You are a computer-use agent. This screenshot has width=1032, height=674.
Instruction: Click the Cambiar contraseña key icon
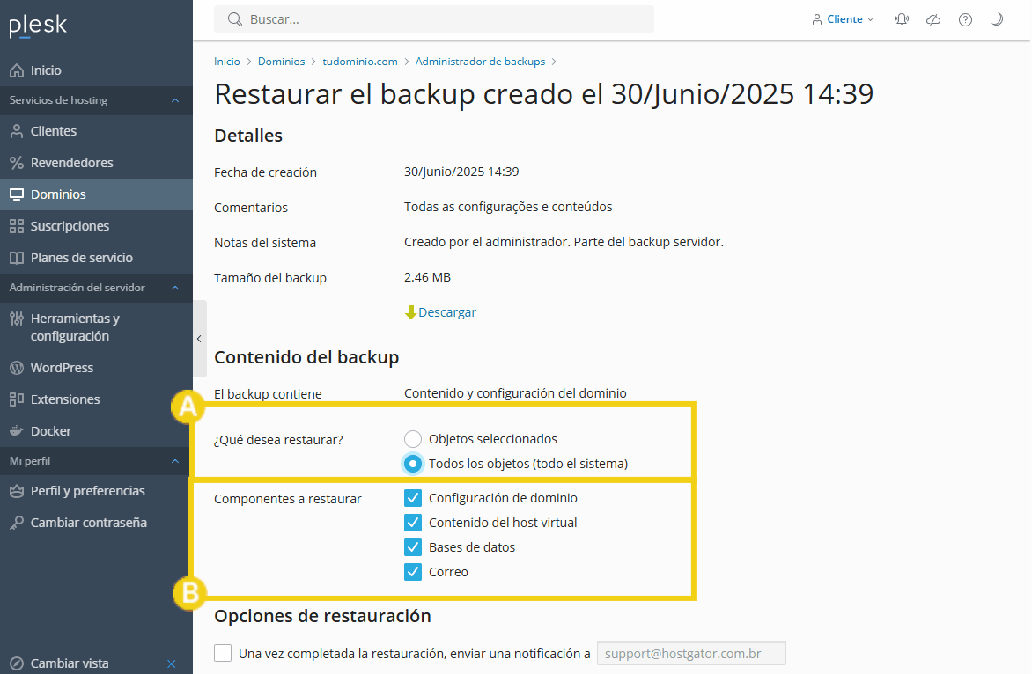tap(17, 523)
